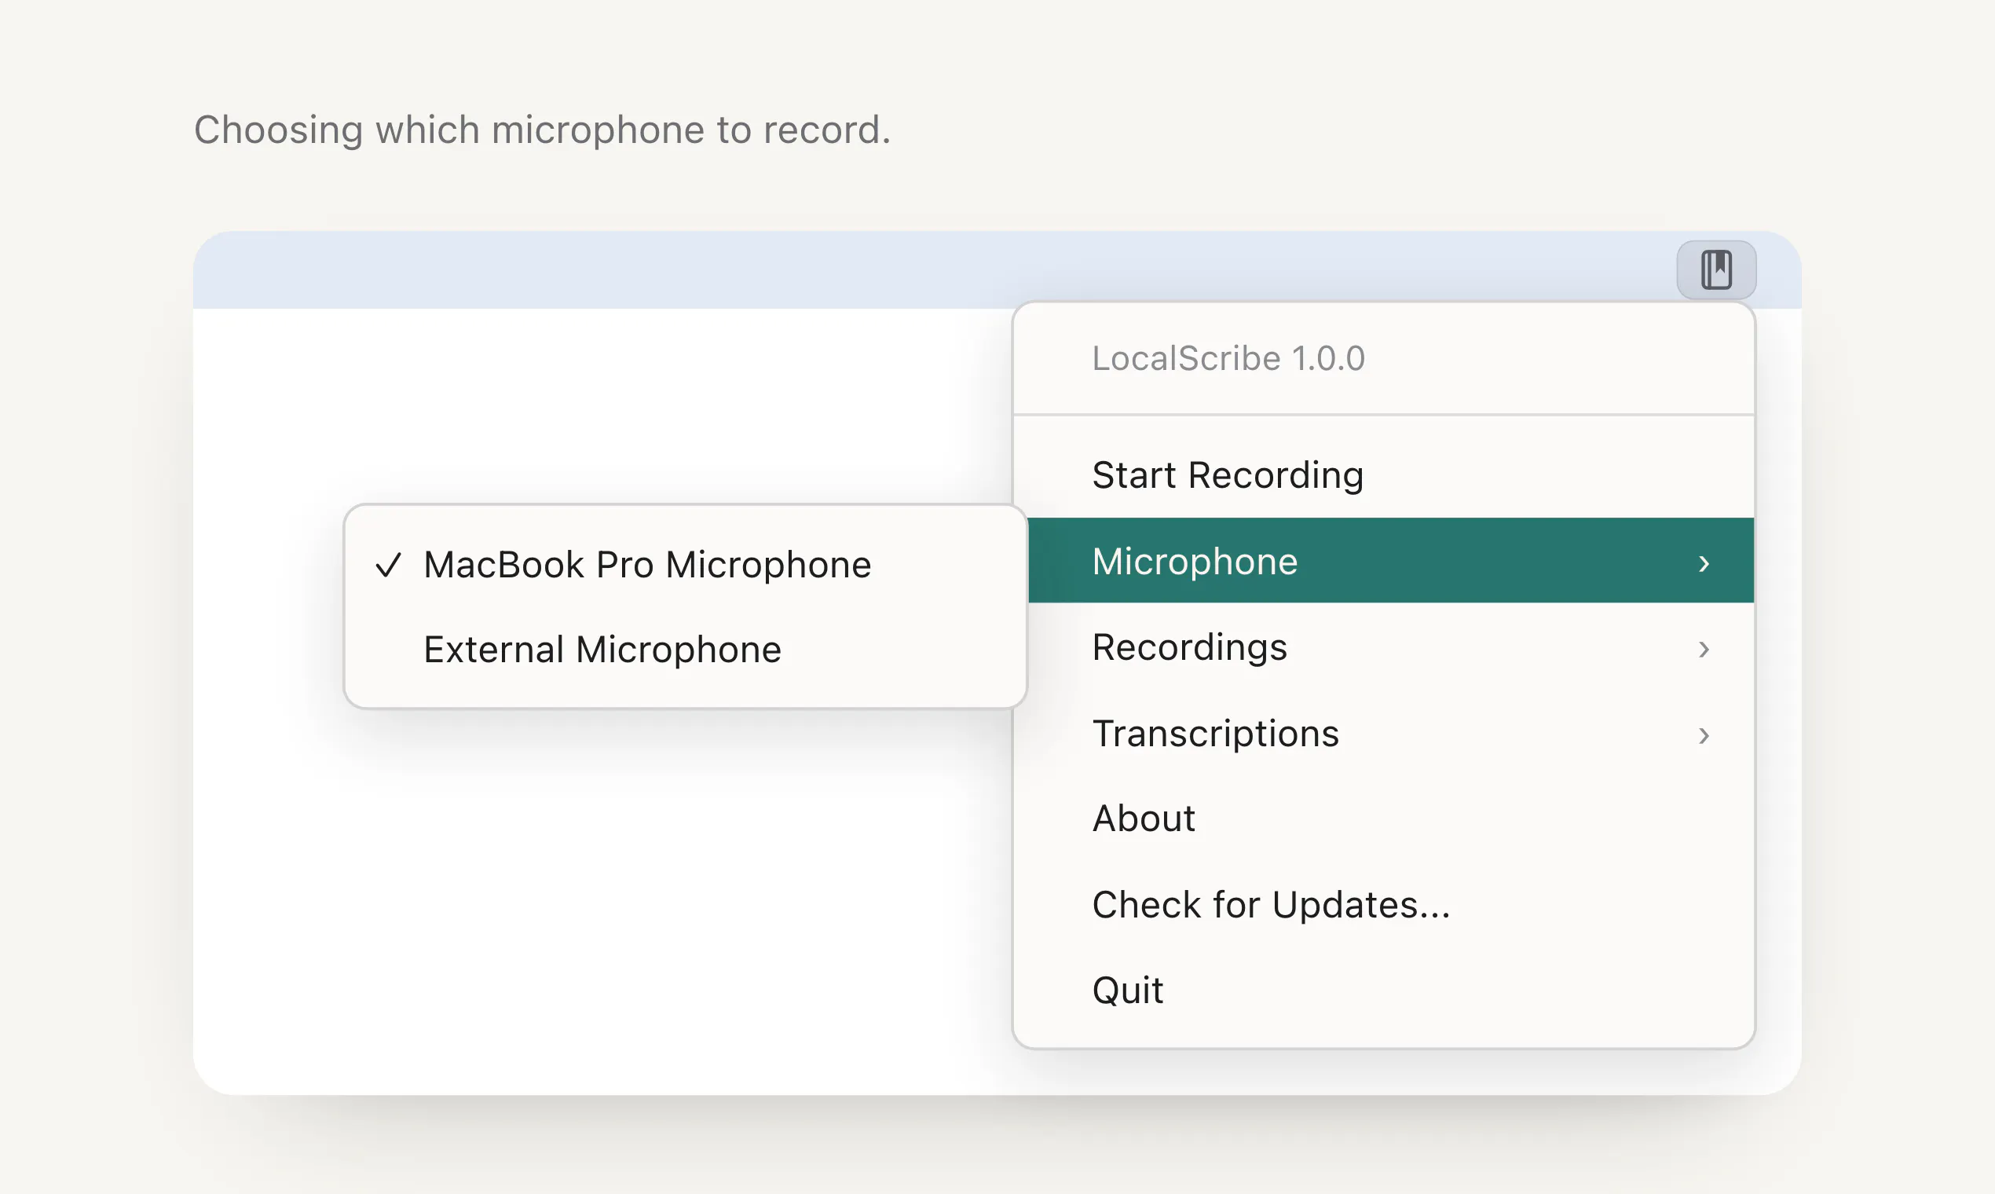Expand the Recordings chevron arrow

tap(1704, 650)
